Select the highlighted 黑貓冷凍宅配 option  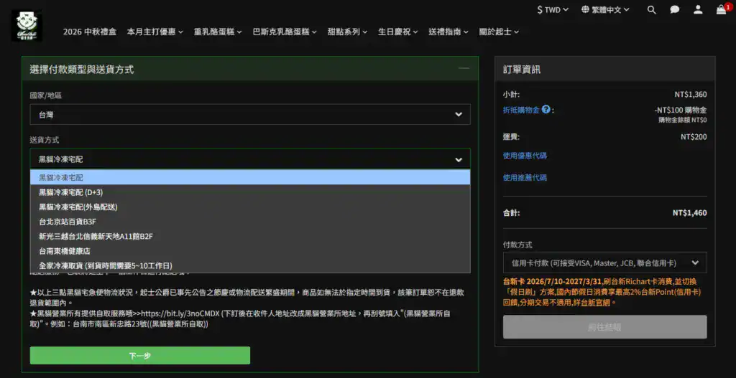pos(249,178)
